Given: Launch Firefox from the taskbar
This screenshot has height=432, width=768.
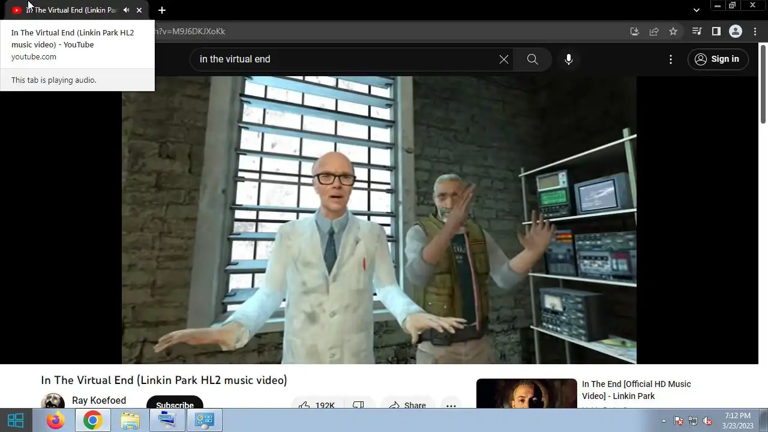Looking at the screenshot, I should (x=55, y=420).
